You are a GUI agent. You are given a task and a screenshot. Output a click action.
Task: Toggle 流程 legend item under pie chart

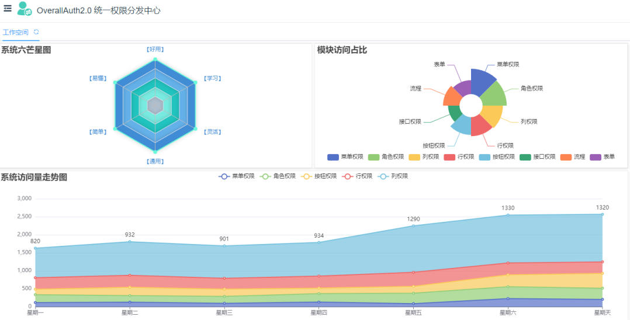(573, 157)
